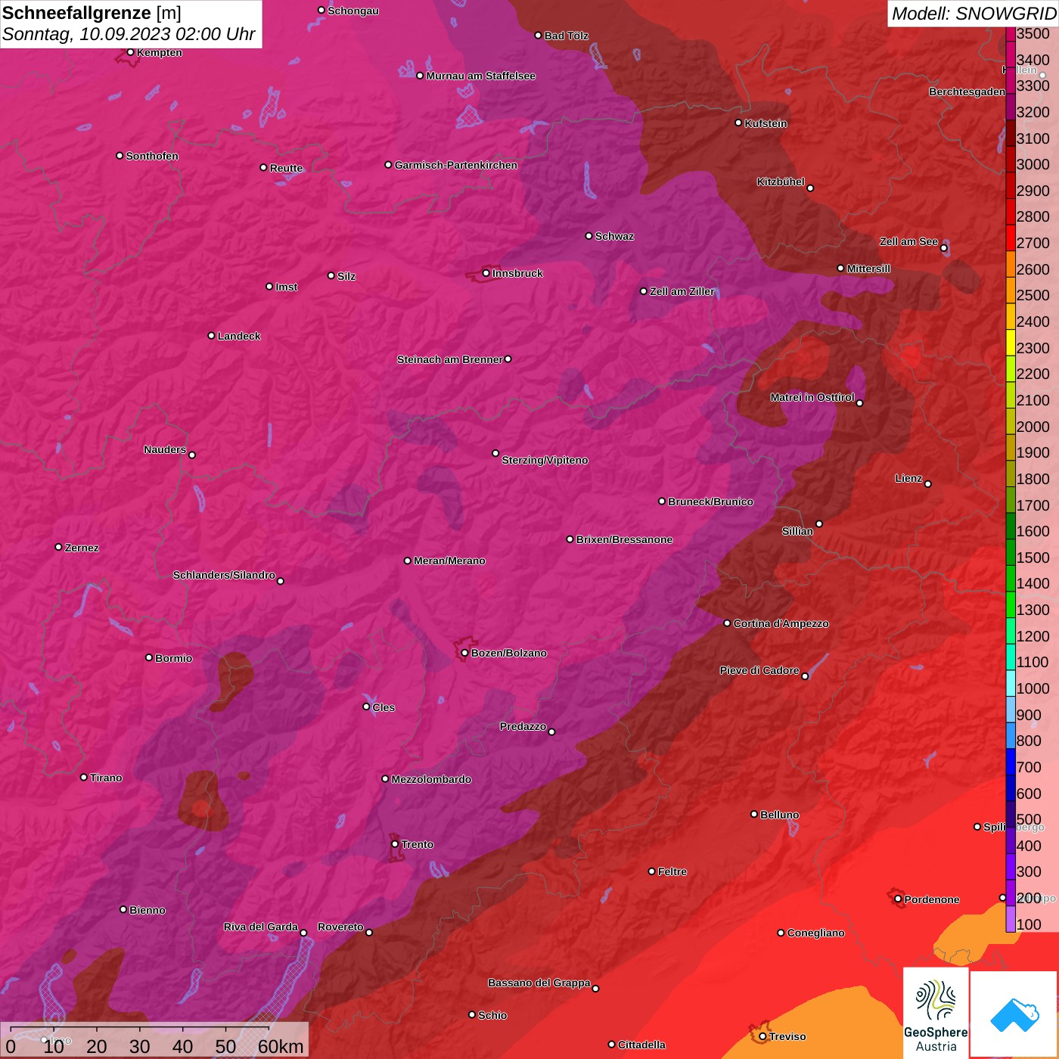Click the Sonthofen location dot

(x=120, y=155)
